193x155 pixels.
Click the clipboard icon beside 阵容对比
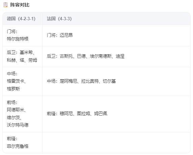(x=5, y=5)
